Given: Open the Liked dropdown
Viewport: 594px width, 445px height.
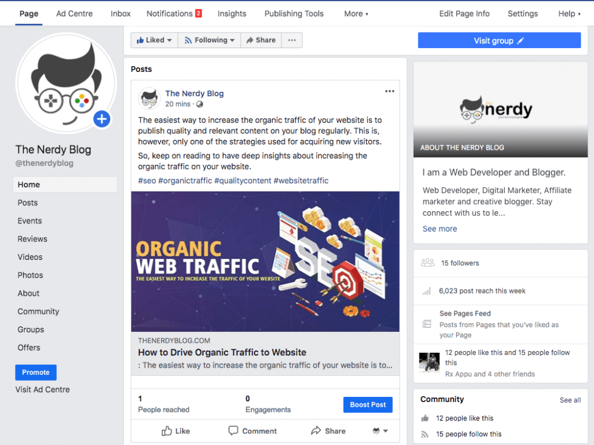Looking at the screenshot, I should point(154,40).
